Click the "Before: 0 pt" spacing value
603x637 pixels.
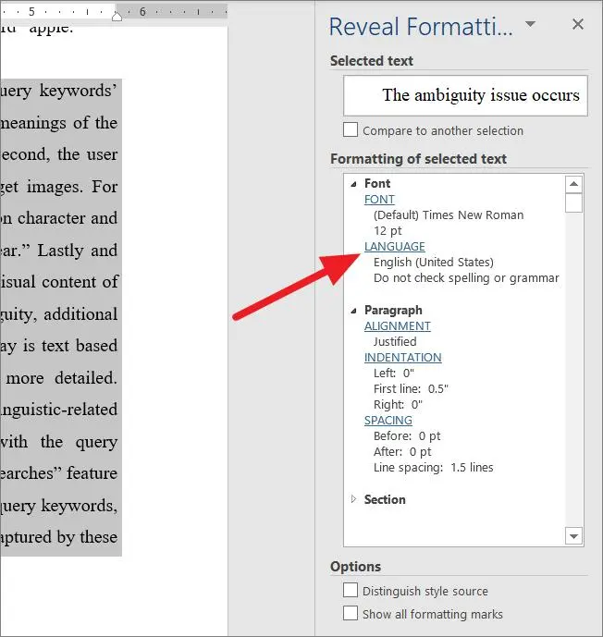click(407, 436)
